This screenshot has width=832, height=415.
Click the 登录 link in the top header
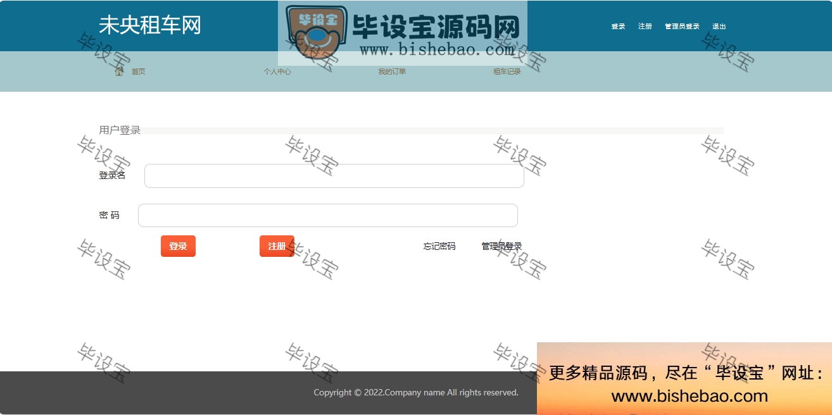point(618,27)
